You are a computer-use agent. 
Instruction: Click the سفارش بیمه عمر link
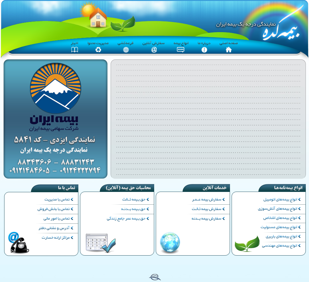[x=207, y=200]
